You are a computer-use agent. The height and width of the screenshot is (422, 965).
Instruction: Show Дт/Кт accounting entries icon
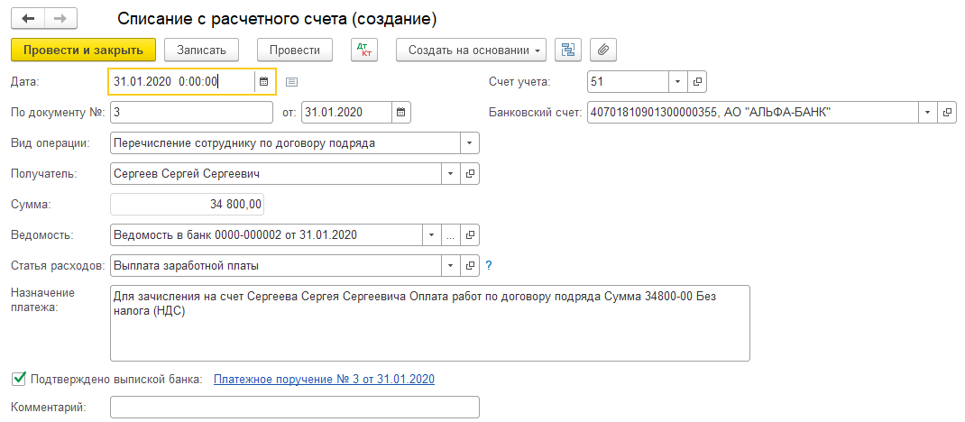click(364, 50)
